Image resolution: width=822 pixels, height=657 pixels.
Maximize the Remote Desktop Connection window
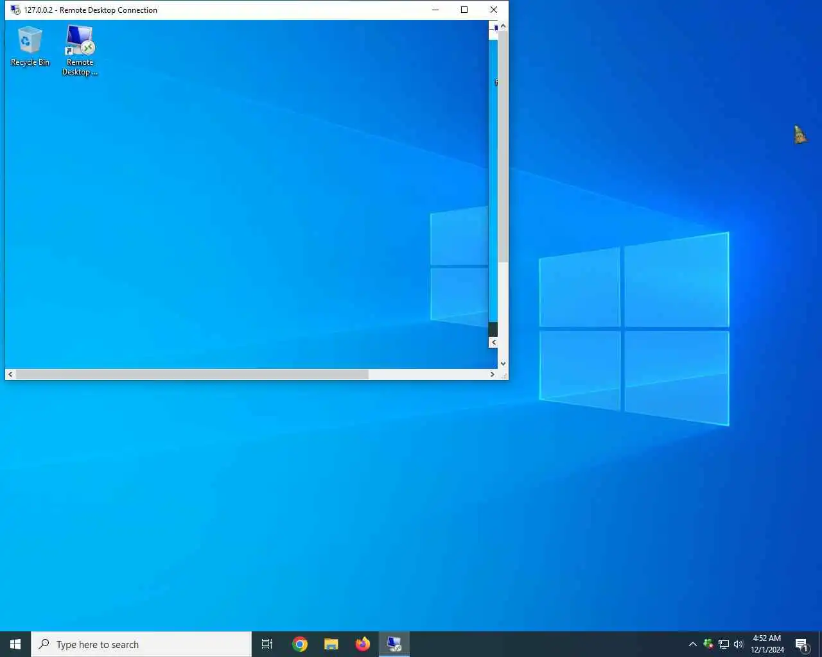tap(464, 10)
